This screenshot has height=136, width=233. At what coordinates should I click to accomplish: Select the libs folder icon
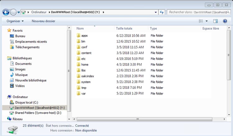79,70
